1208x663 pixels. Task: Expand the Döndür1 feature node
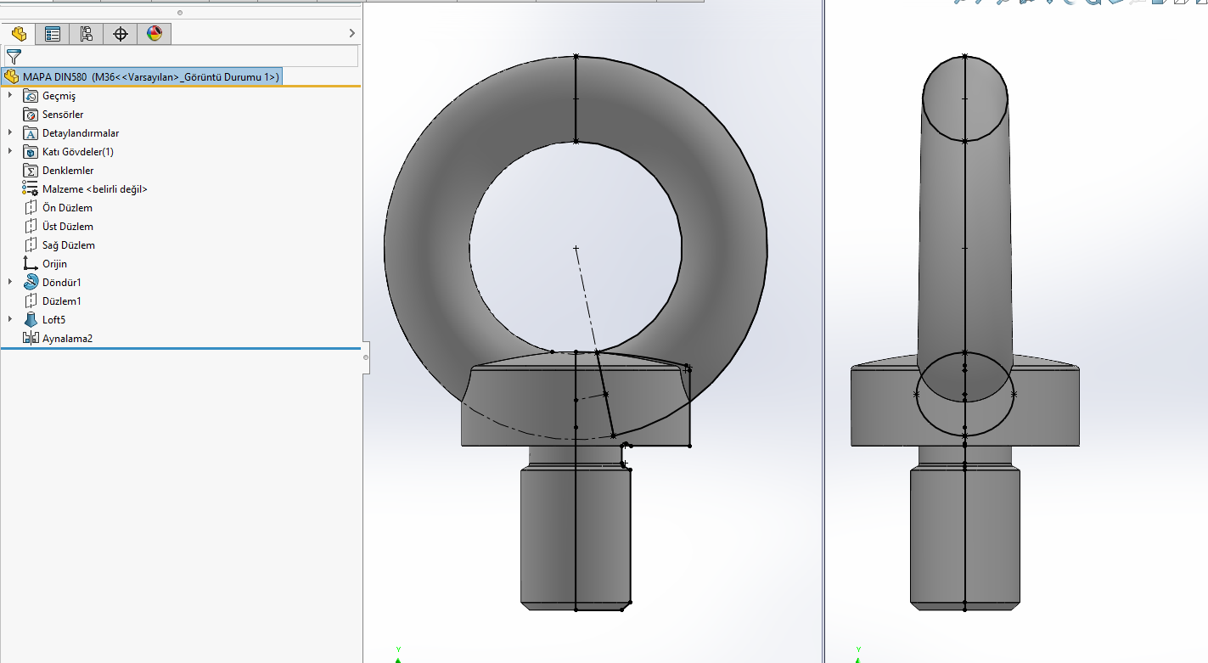[x=10, y=283]
